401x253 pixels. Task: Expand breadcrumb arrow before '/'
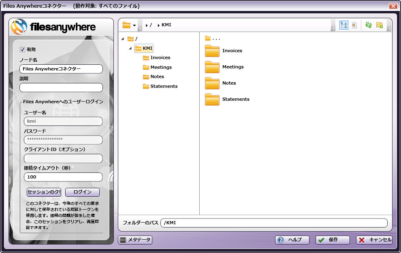pyautogui.click(x=147, y=25)
